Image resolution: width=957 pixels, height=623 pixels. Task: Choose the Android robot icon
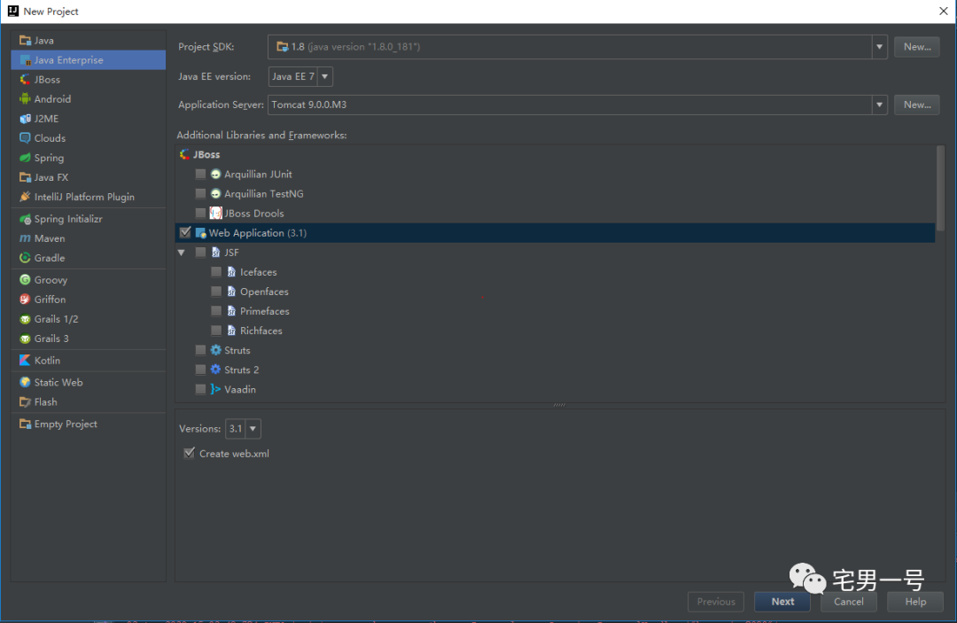[x=25, y=99]
